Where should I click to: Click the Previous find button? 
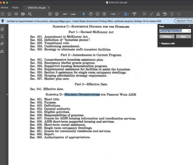pos(167,37)
